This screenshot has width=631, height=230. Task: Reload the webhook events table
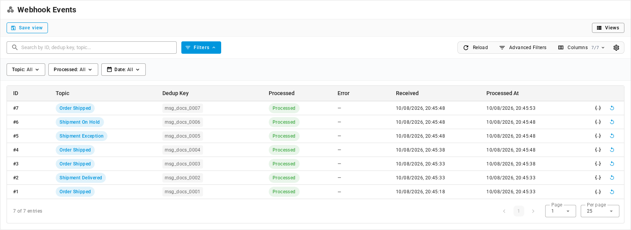point(476,48)
